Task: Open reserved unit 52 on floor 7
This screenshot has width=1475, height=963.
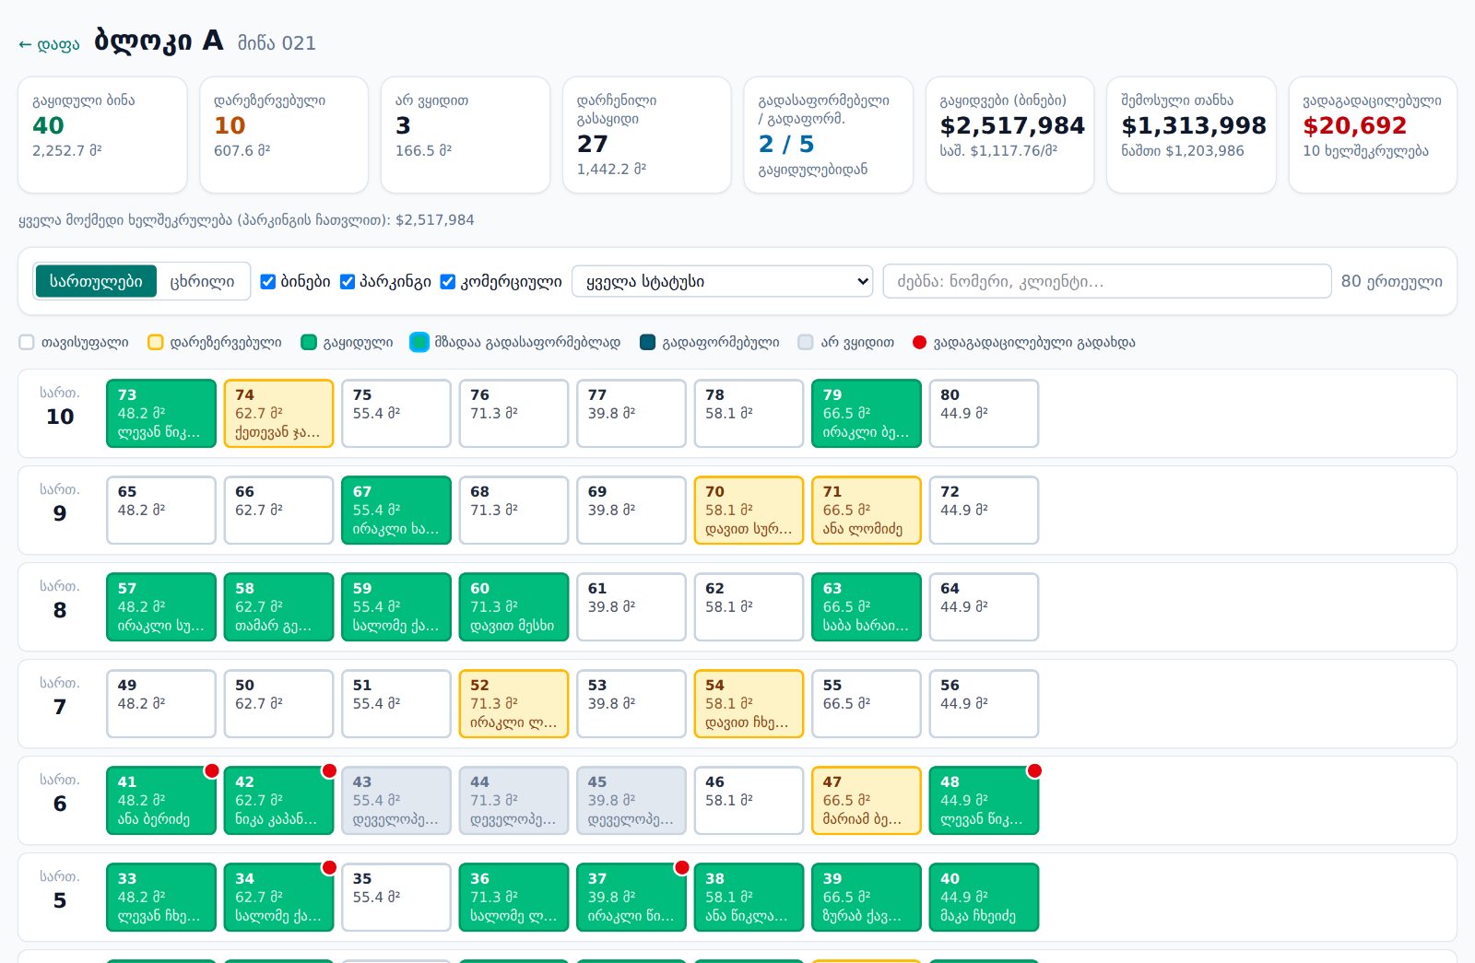Action: click(513, 704)
